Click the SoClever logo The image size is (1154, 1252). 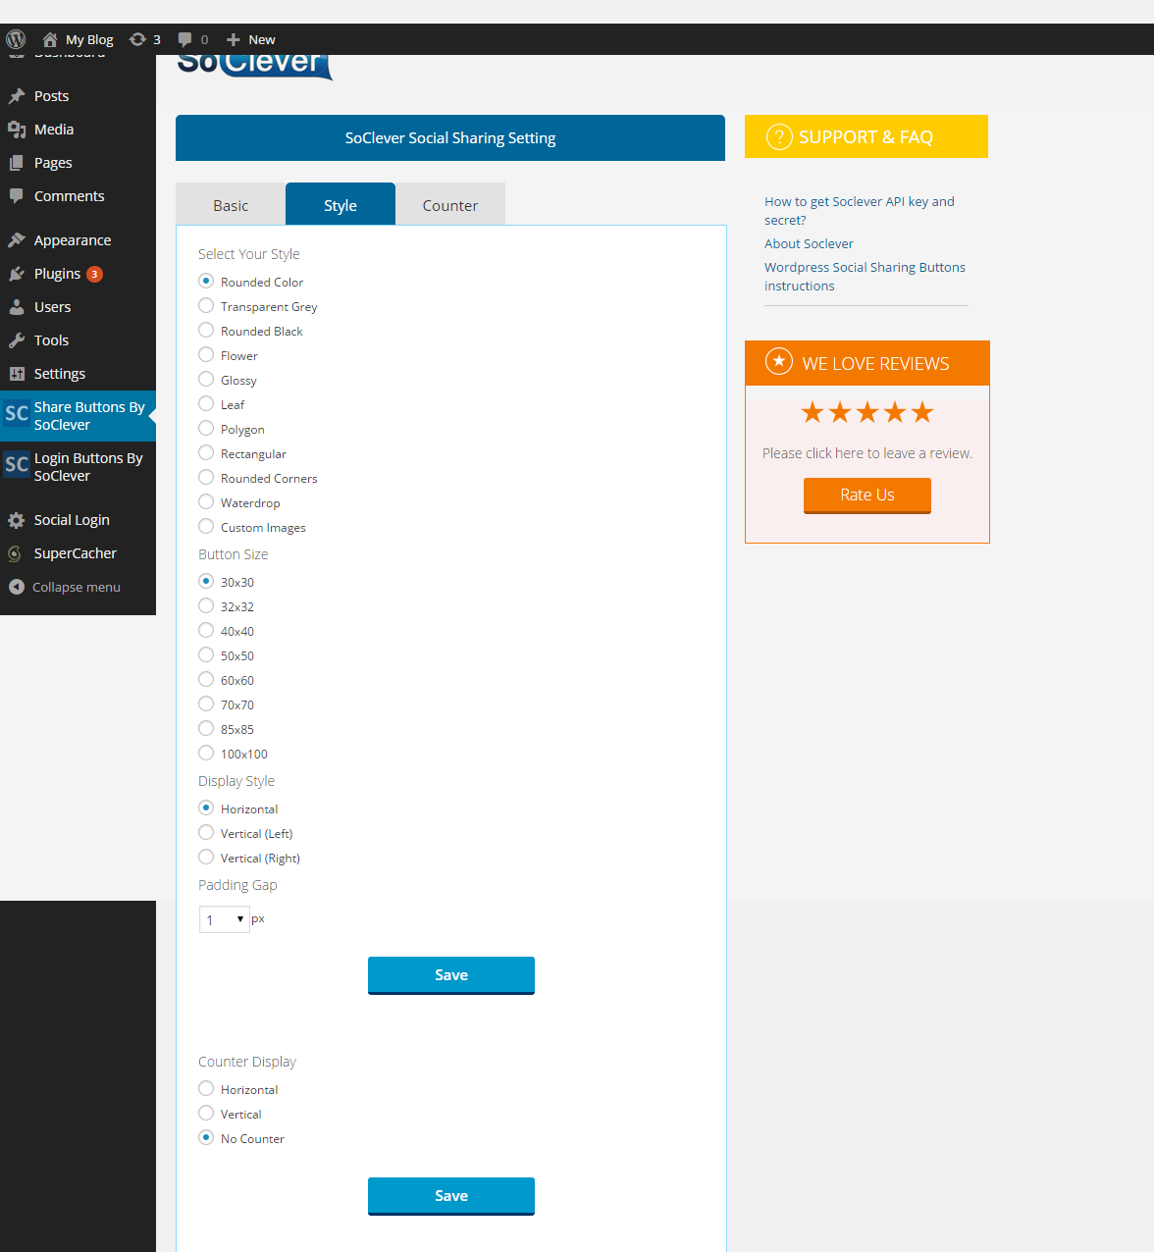(x=255, y=65)
